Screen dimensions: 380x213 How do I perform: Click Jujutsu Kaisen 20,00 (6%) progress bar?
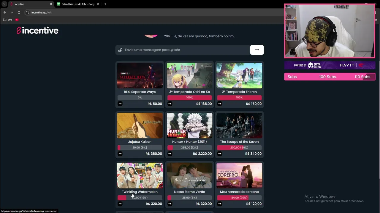click(140, 147)
